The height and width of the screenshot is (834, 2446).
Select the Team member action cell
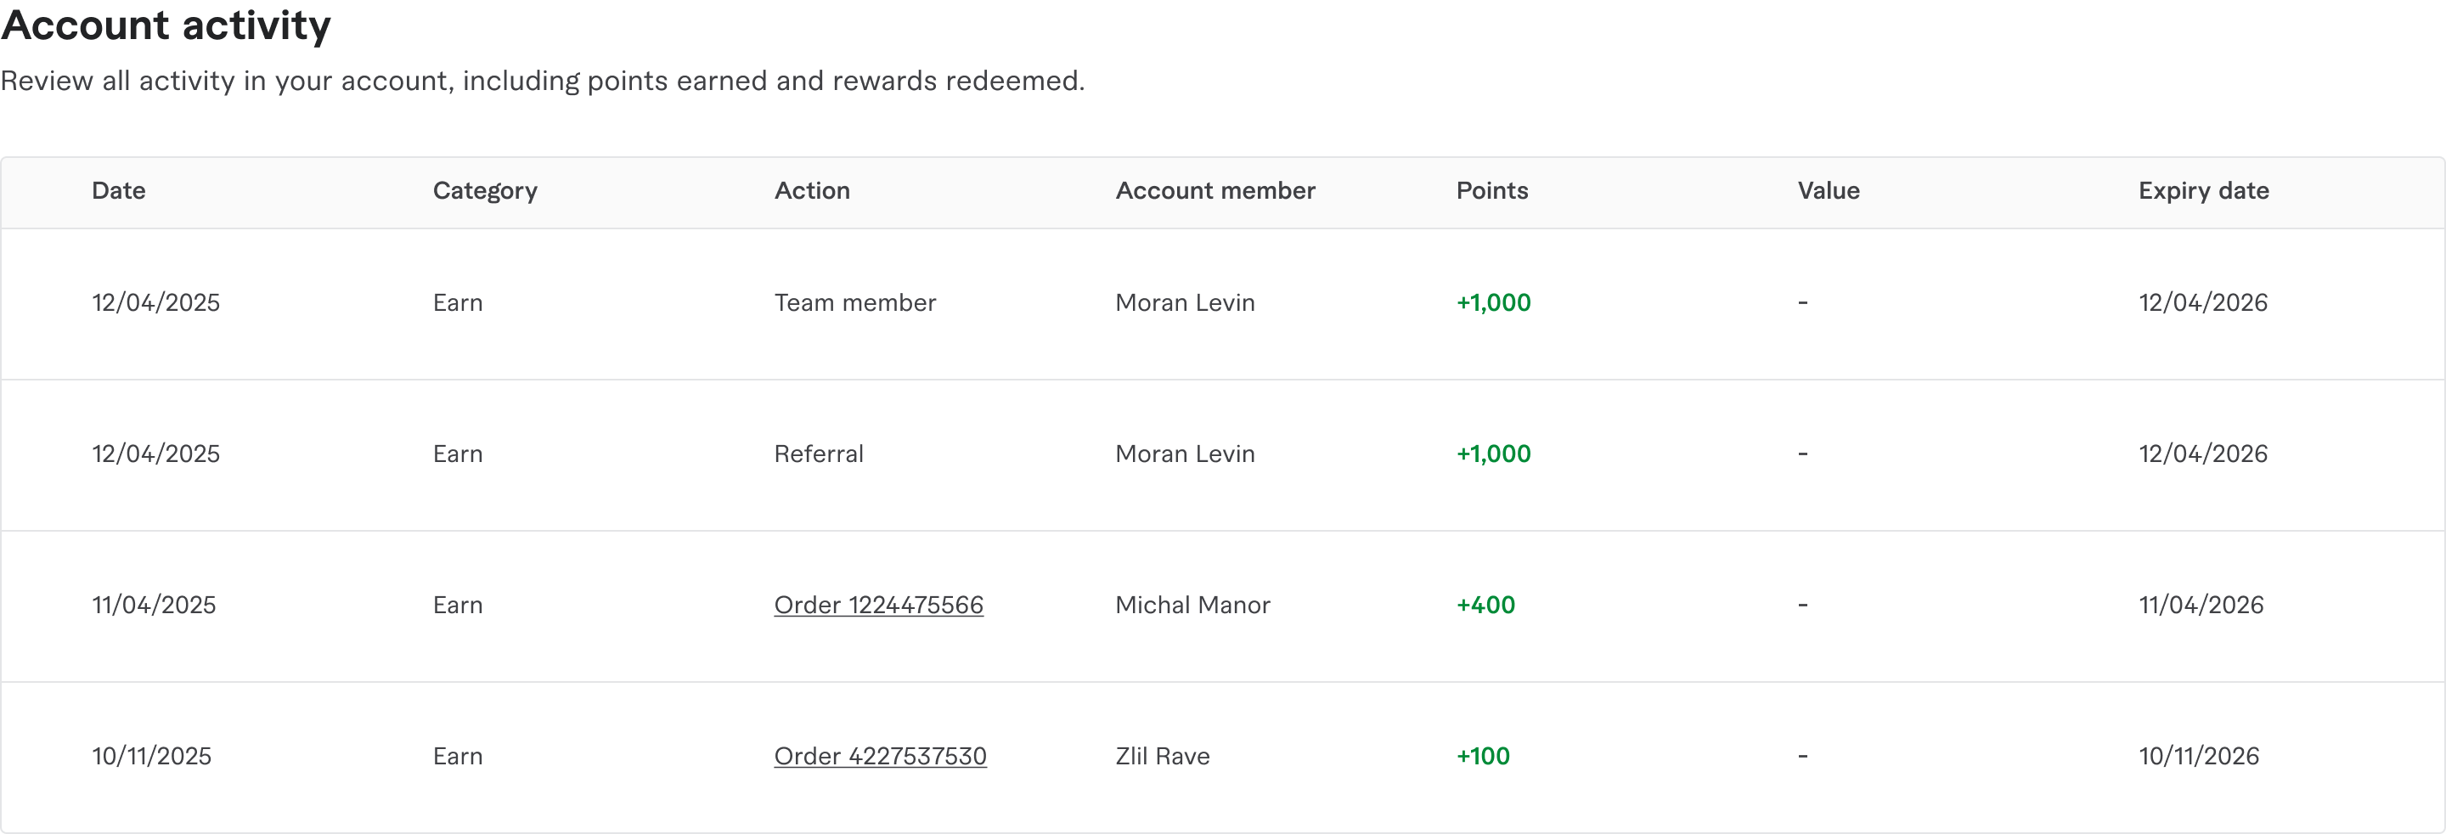(854, 303)
